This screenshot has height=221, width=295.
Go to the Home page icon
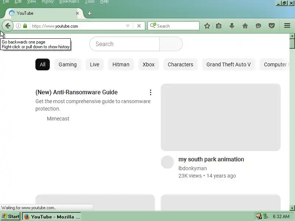click(x=245, y=26)
